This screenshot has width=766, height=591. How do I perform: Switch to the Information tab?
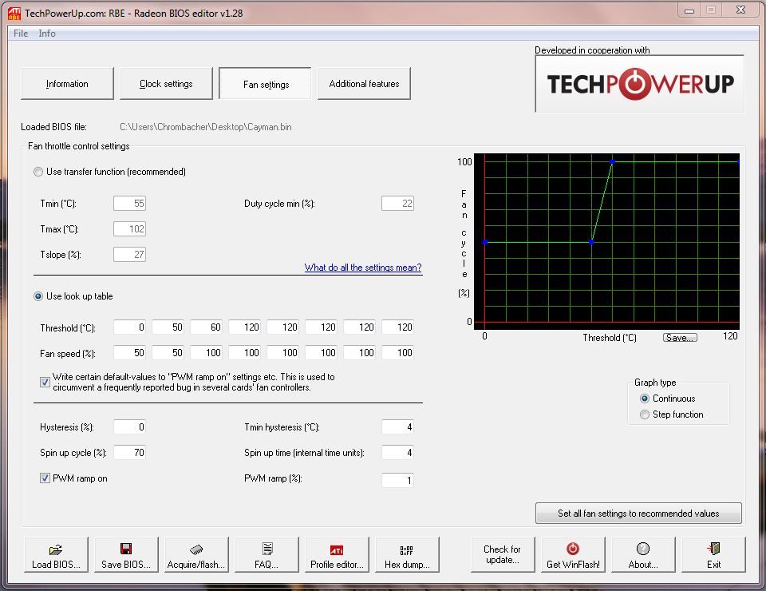(67, 84)
